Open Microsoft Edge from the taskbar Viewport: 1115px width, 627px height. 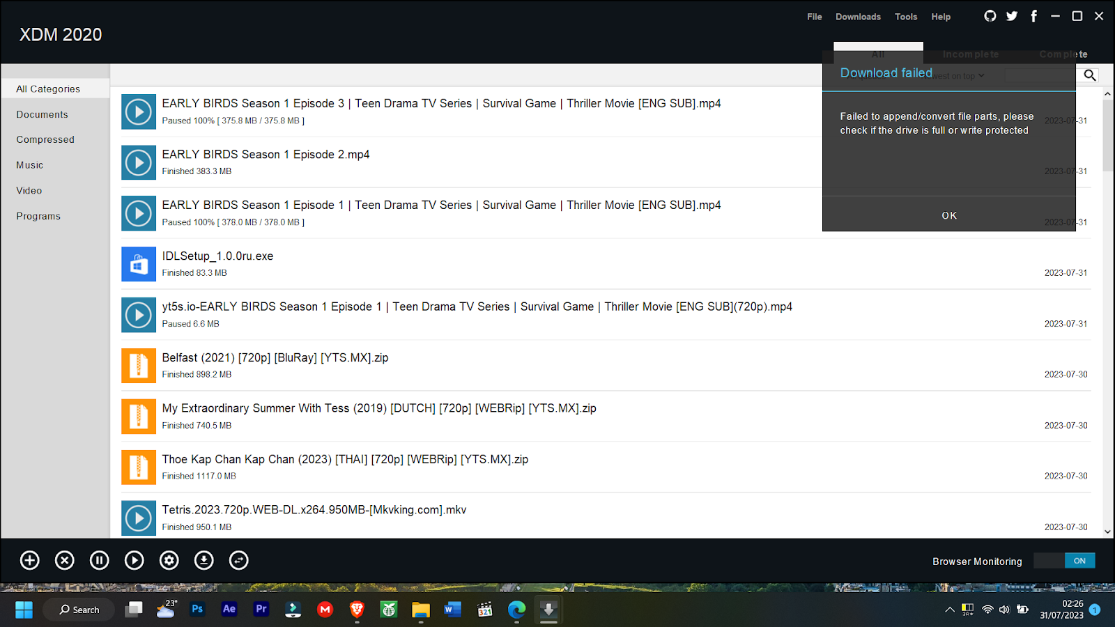[516, 610]
